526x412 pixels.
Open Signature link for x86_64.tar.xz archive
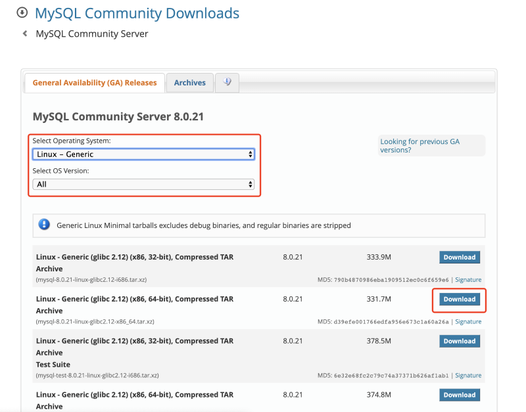(468, 321)
